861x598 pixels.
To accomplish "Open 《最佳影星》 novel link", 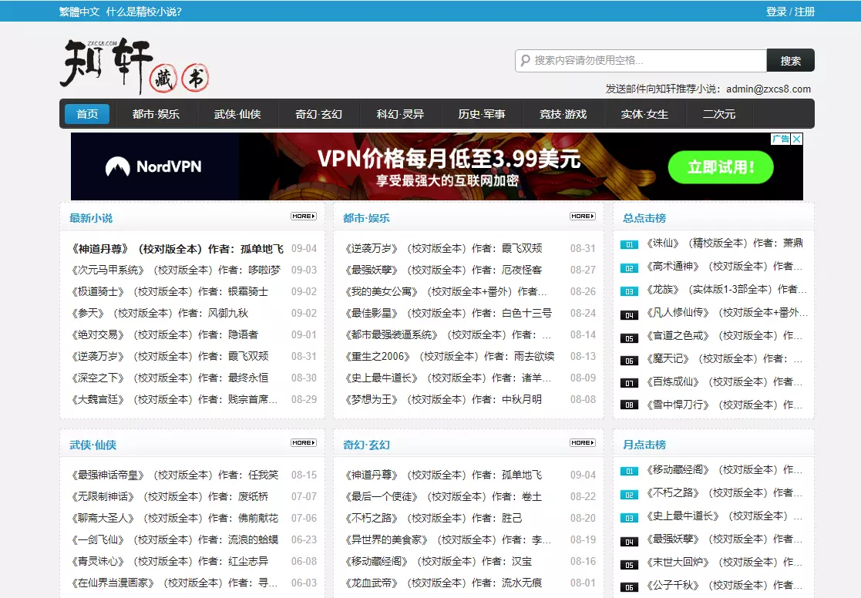I will tap(448, 313).
